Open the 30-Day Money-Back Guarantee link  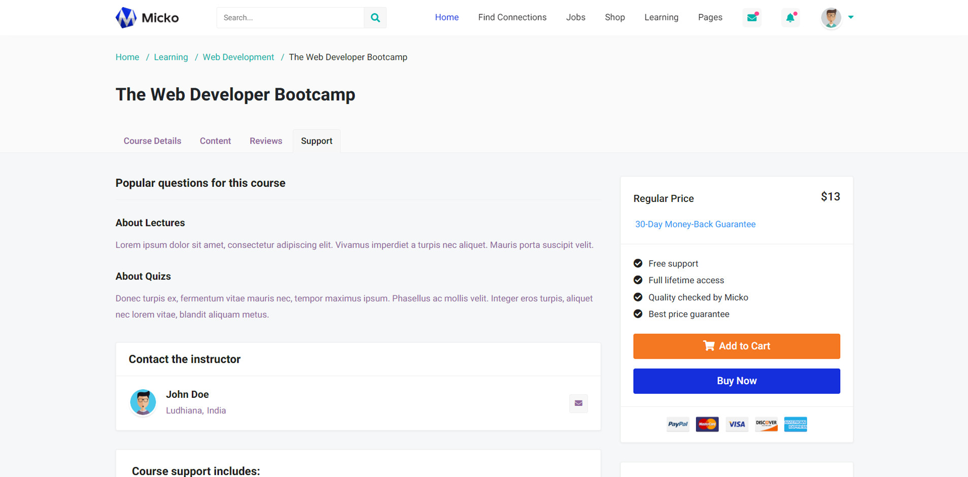(695, 224)
